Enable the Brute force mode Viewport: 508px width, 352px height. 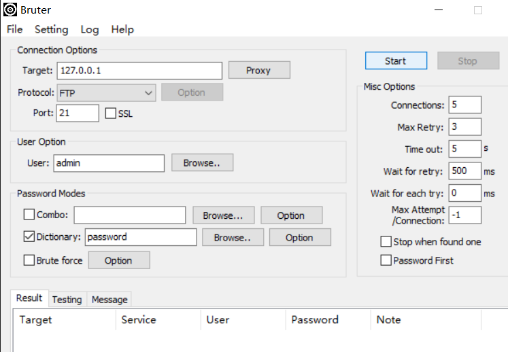click(x=29, y=260)
